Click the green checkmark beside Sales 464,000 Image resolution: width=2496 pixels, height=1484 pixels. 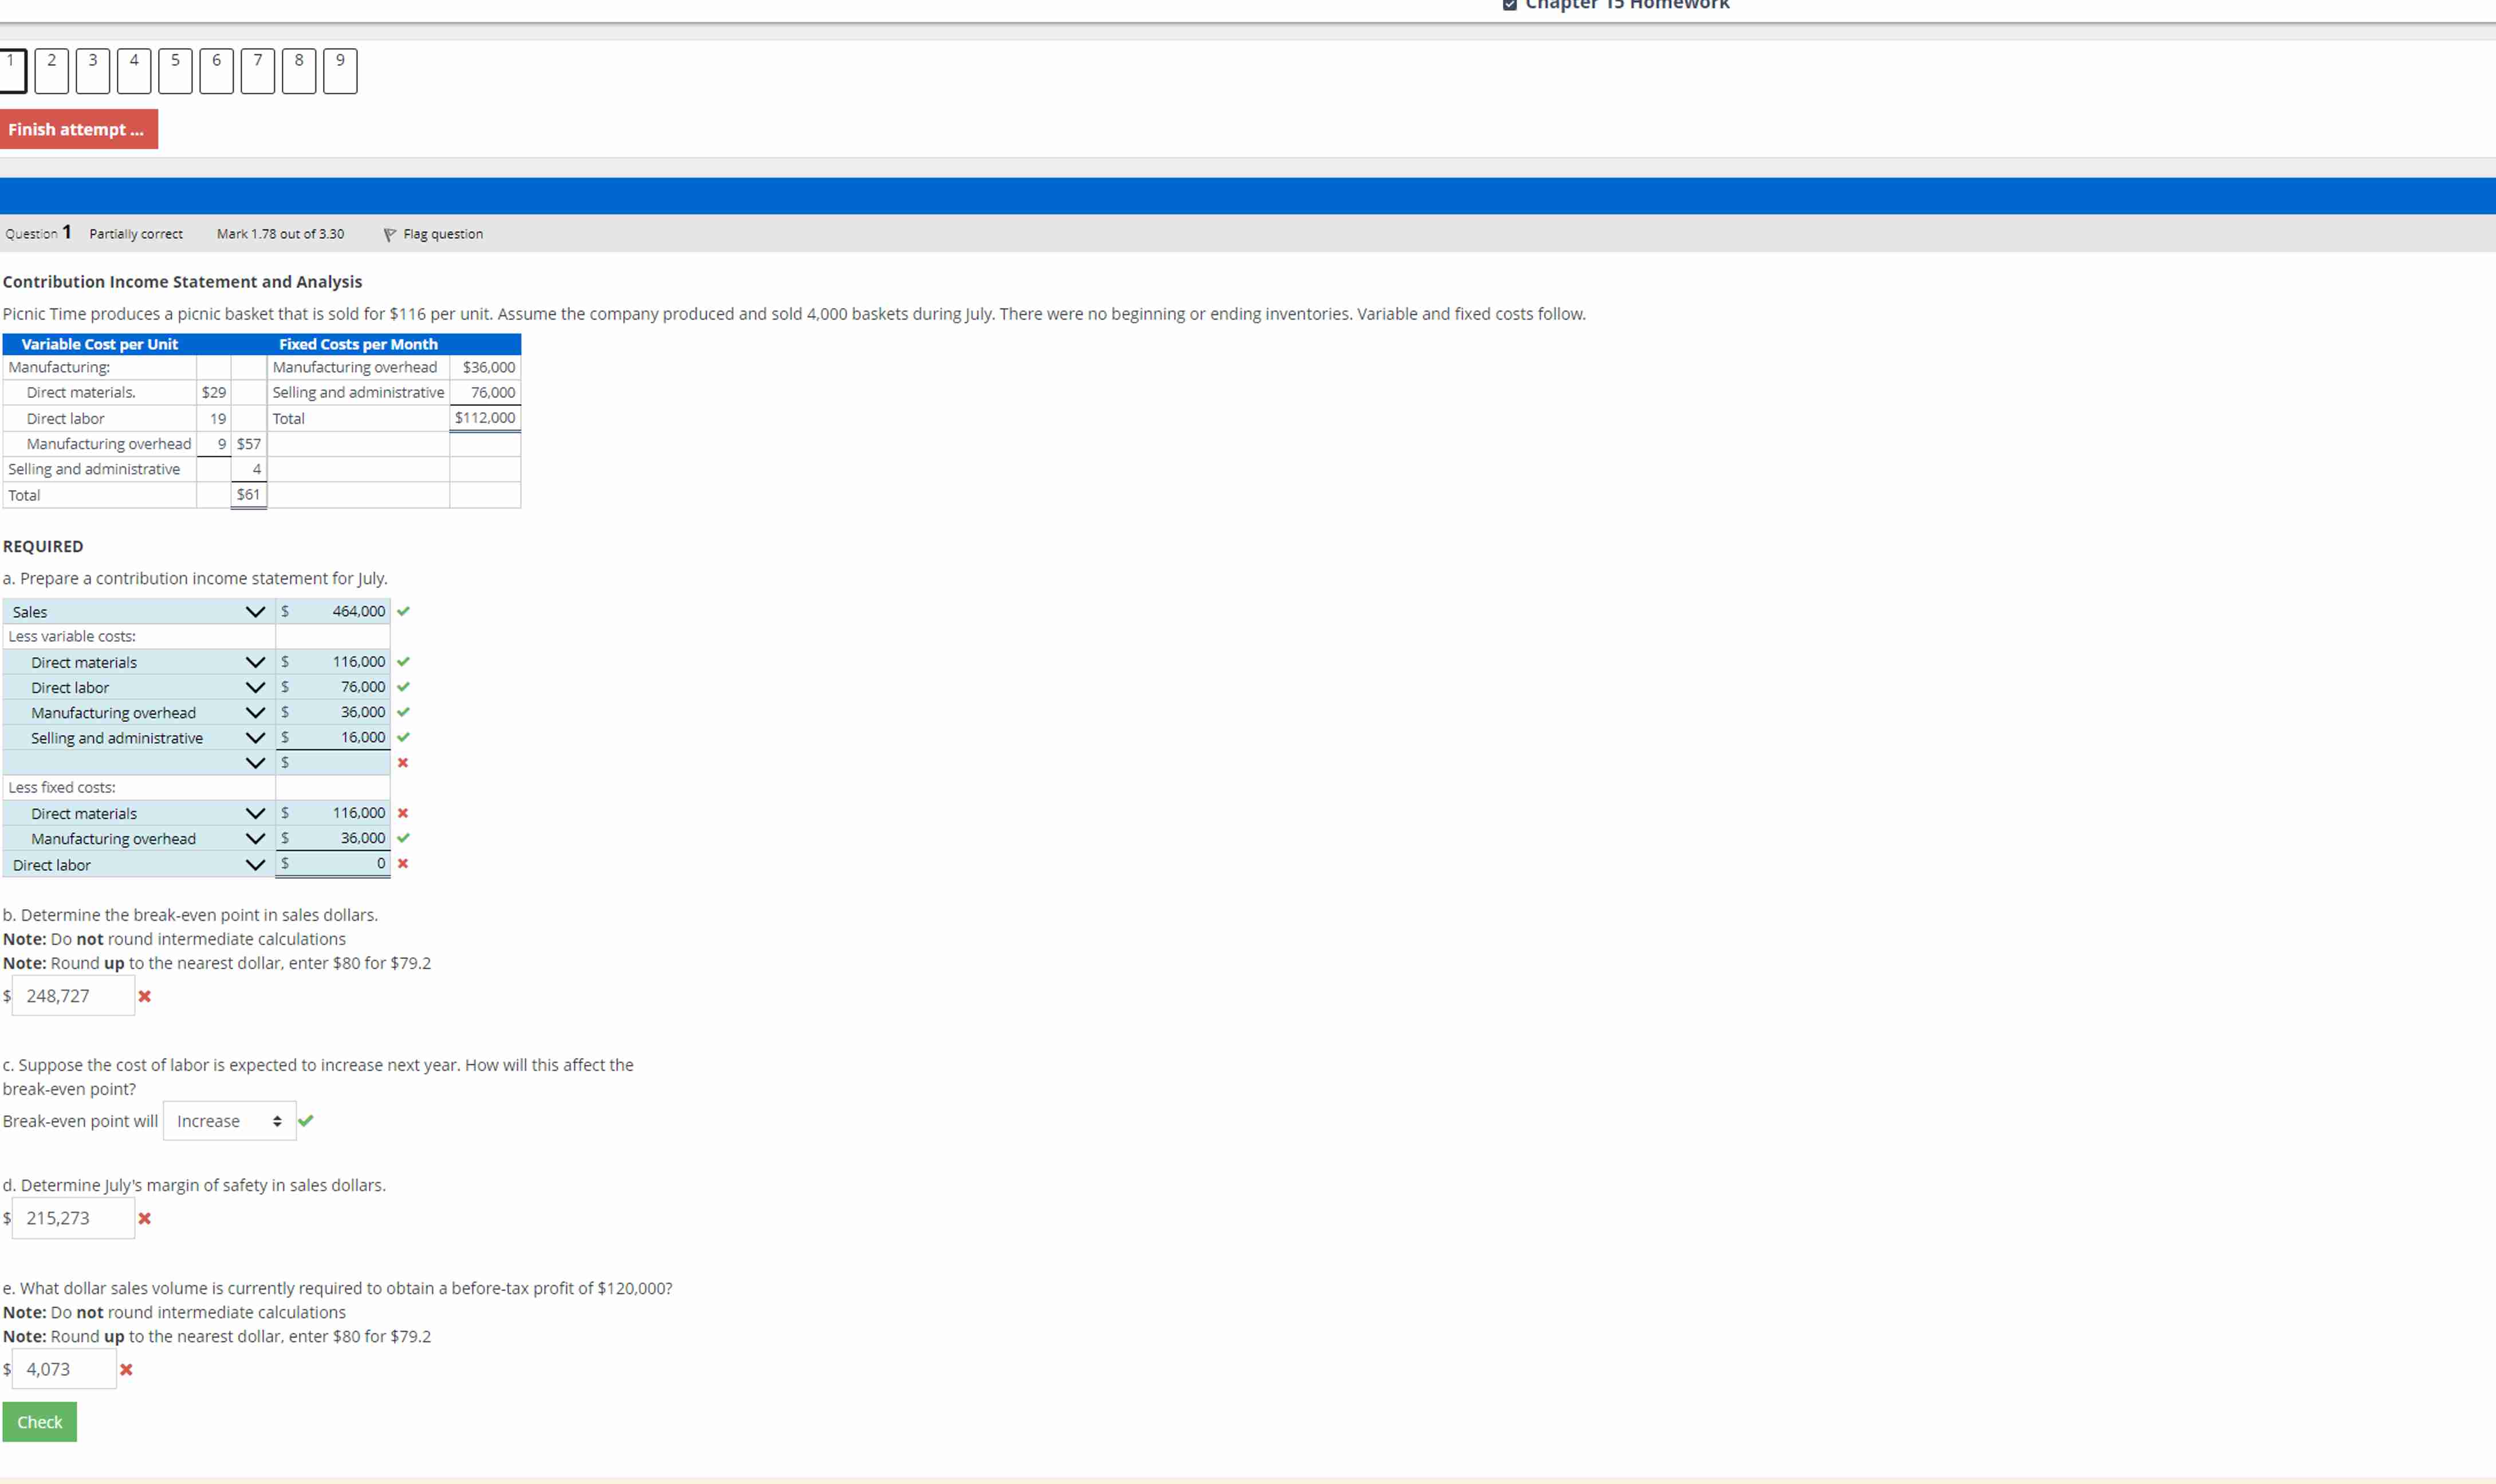point(403,611)
